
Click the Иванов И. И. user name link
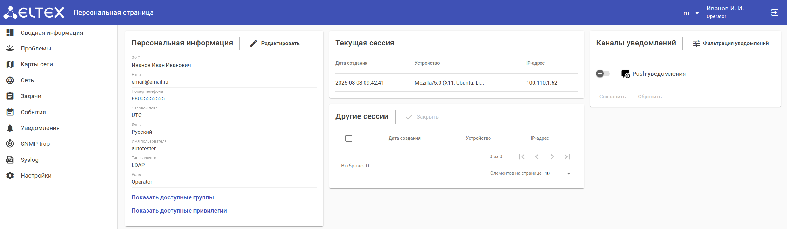click(x=725, y=9)
